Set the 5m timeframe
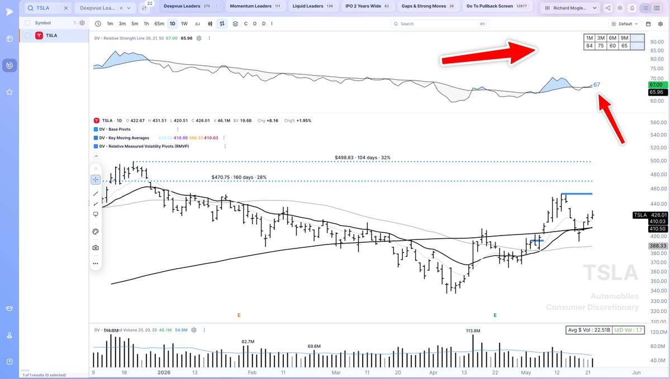The image size is (670, 379). [x=135, y=24]
